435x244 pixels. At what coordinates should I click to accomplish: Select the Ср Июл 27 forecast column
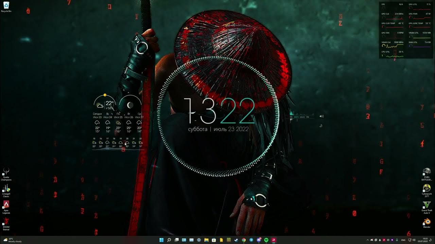(139, 123)
